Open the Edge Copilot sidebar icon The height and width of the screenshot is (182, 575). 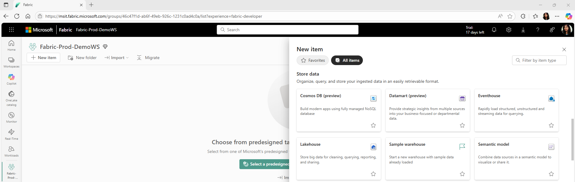[568, 16]
